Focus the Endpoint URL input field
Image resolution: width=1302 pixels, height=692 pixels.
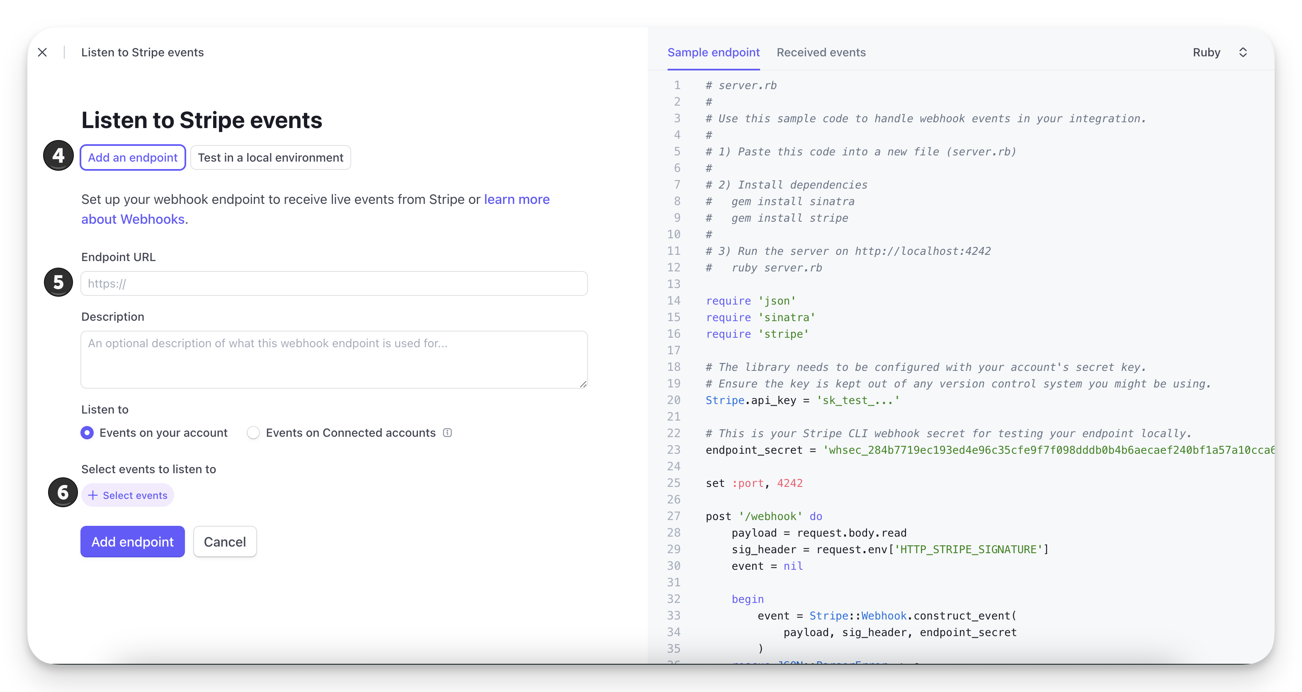click(x=334, y=283)
